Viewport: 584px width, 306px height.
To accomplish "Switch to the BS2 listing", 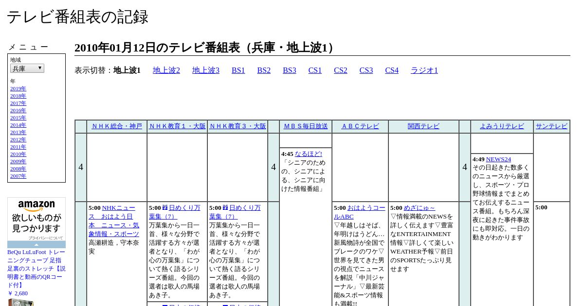I will click(264, 70).
